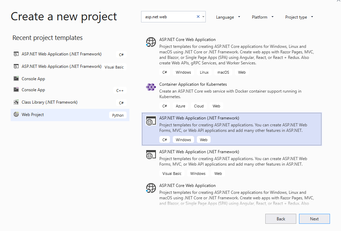The width and height of the screenshot is (341, 231).
Task: Click the ASP.NET Core Web Application globe icon
Action: pyautogui.click(x=151, y=42)
